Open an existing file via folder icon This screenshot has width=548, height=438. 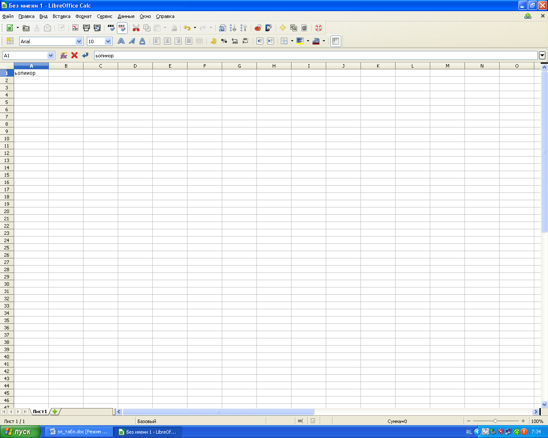(x=26, y=28)
